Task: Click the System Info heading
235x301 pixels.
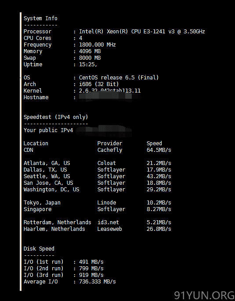Action: click(40, 18)
